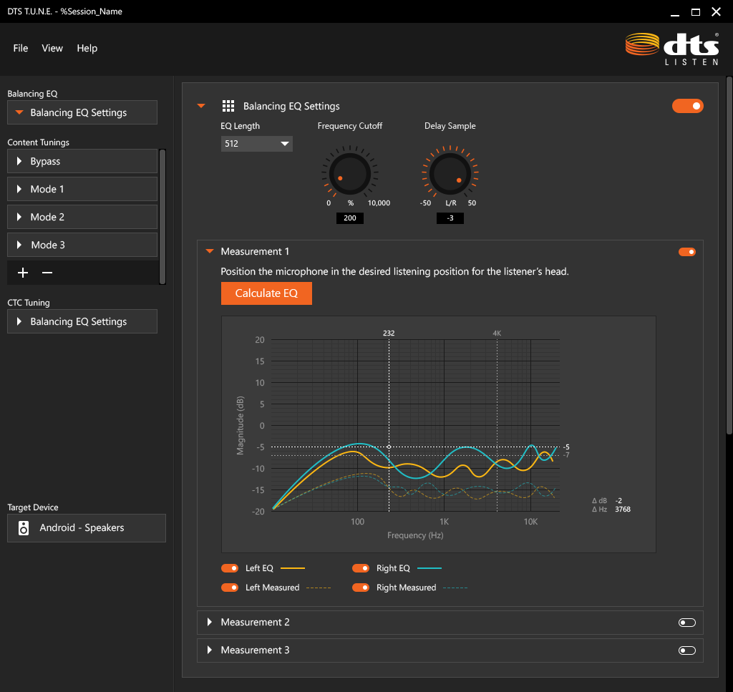
Task: Collapse the Balancing EQ Settings panel header
Action: pos(201,106)
